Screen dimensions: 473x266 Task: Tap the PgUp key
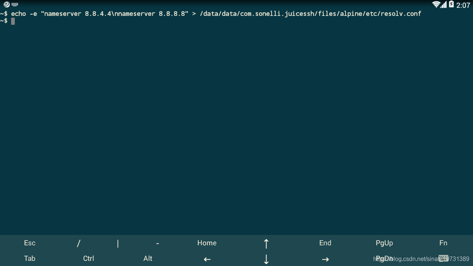pos(384,243)
